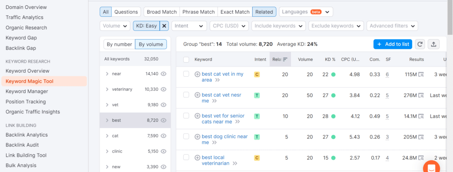The width and height of the screenshot is (453, 172).
Task: Switch groups to By number
Action: 119,45
